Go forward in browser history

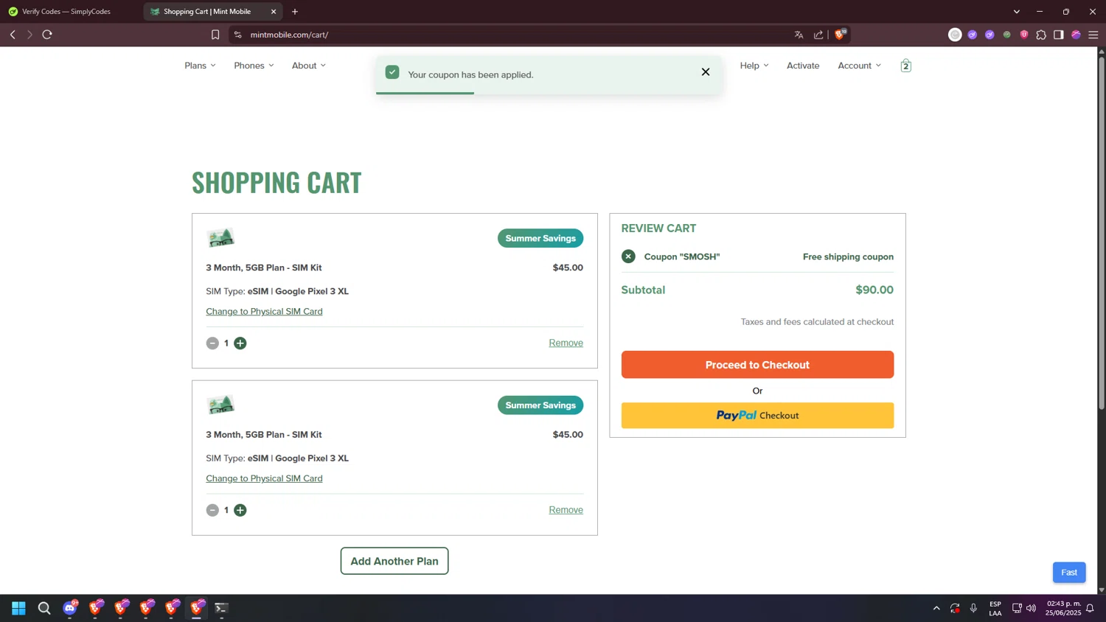coord(29,35)
